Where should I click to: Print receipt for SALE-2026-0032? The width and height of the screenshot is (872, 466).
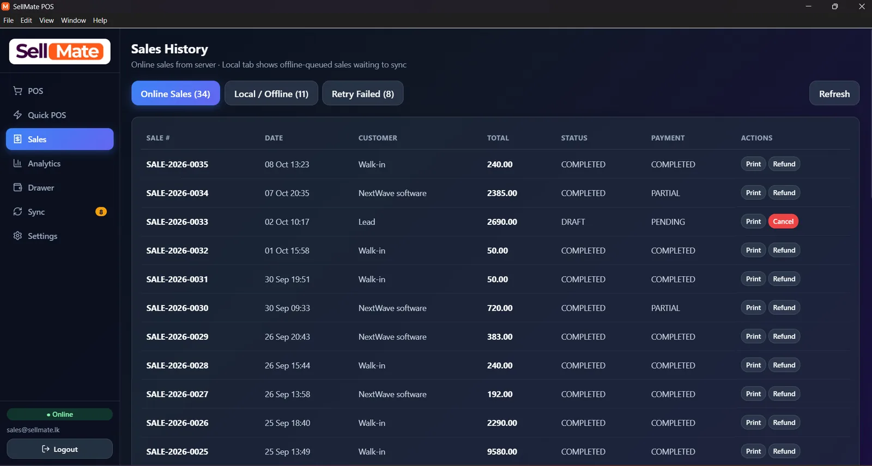753,250
